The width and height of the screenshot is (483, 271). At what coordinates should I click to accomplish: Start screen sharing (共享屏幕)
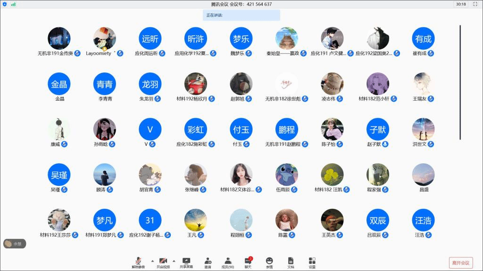tap(186, 262)
